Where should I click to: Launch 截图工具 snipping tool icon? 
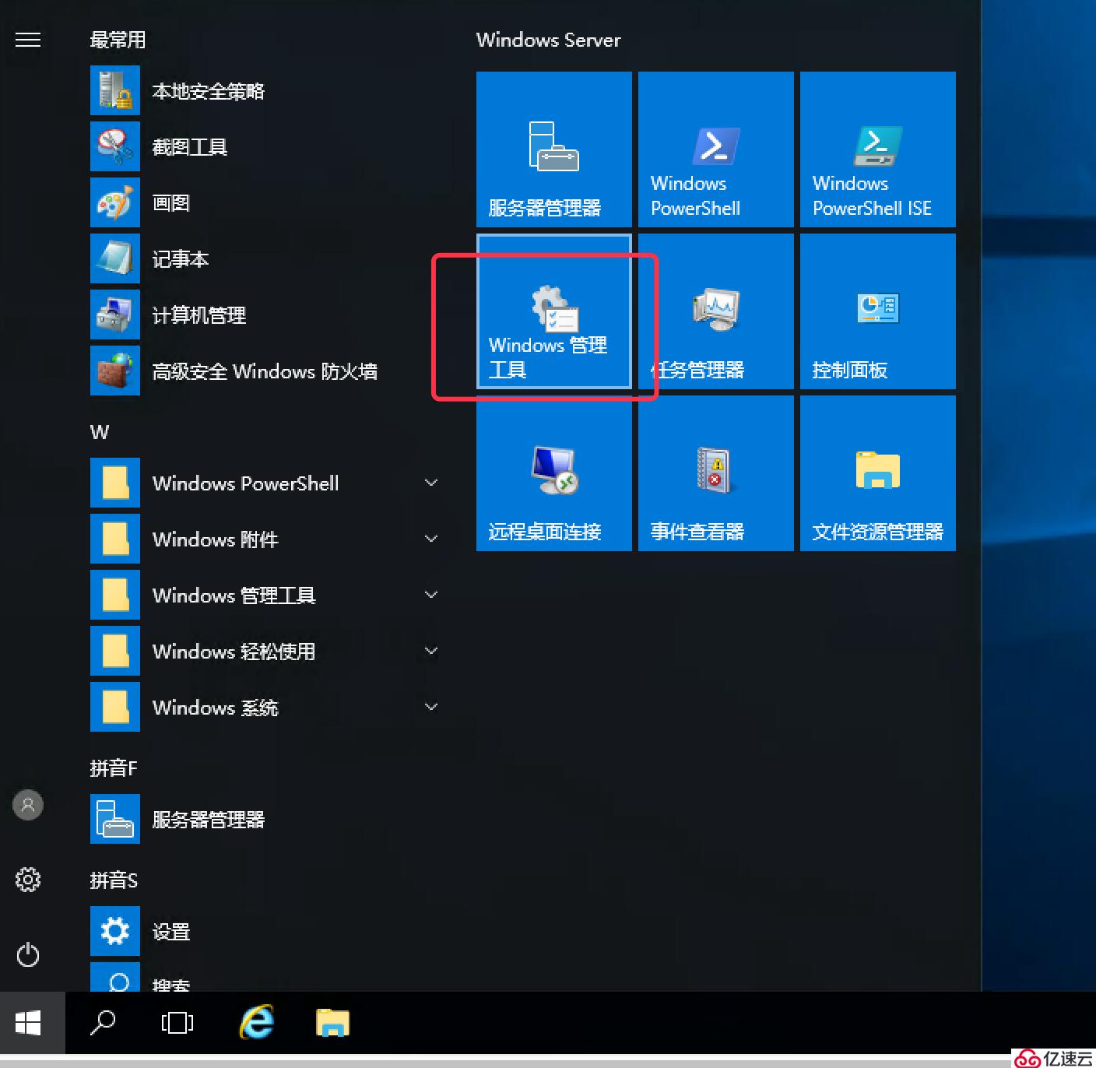(115, 146)
